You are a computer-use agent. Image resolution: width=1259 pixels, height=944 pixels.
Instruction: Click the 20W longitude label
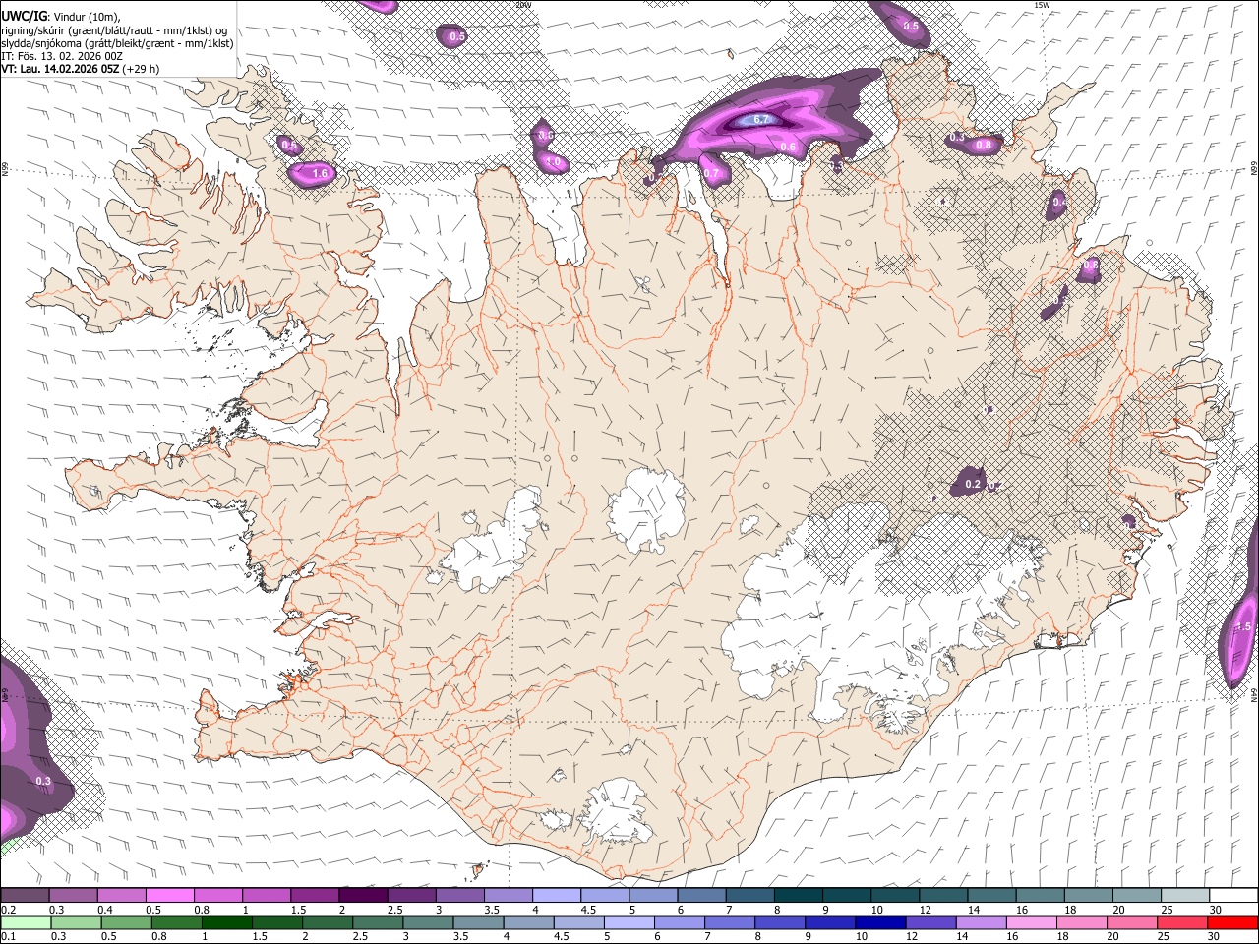523,5
